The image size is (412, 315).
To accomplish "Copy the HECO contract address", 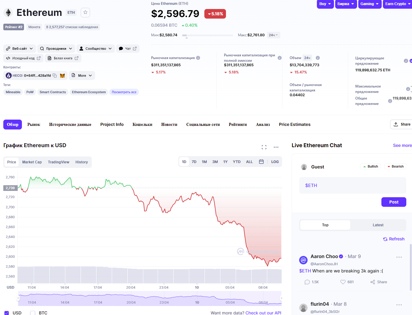I will click(x=55, y=76).
